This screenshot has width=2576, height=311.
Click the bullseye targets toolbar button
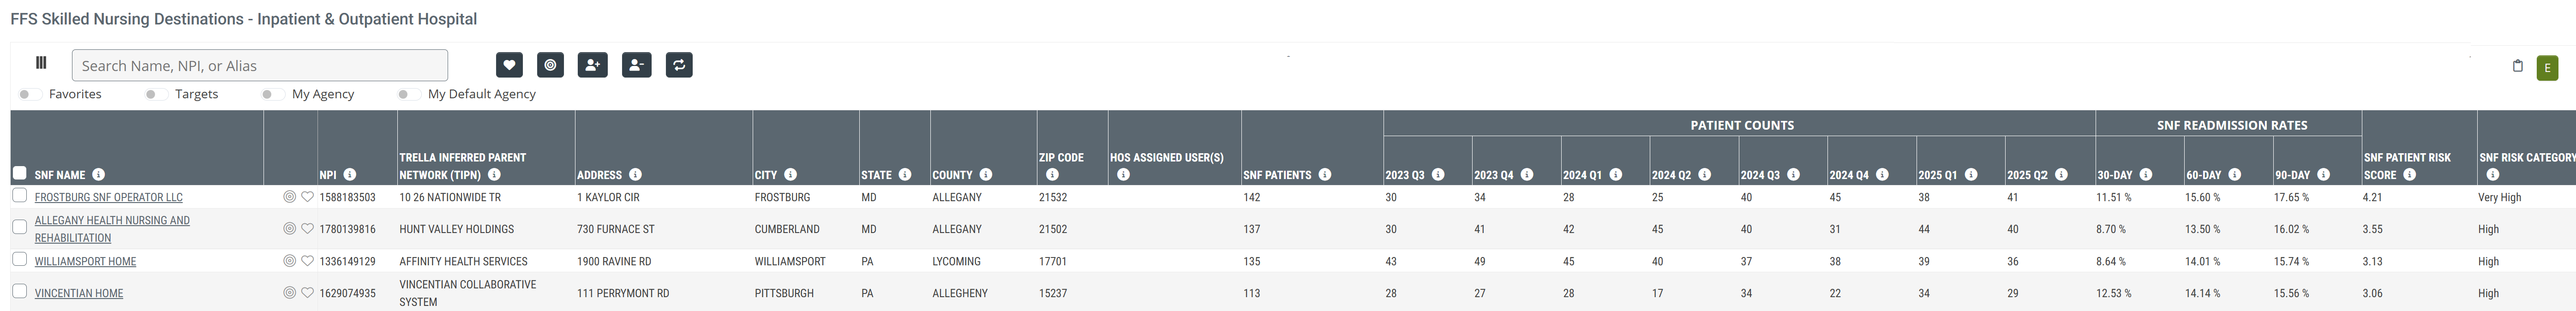pyautogui.click(x=550, y=65)
